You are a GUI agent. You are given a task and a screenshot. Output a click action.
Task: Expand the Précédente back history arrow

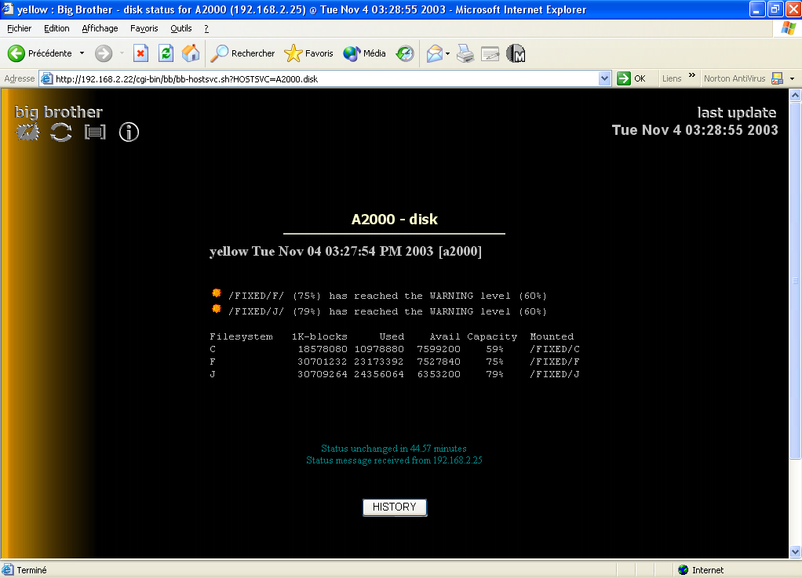(82, 53)
